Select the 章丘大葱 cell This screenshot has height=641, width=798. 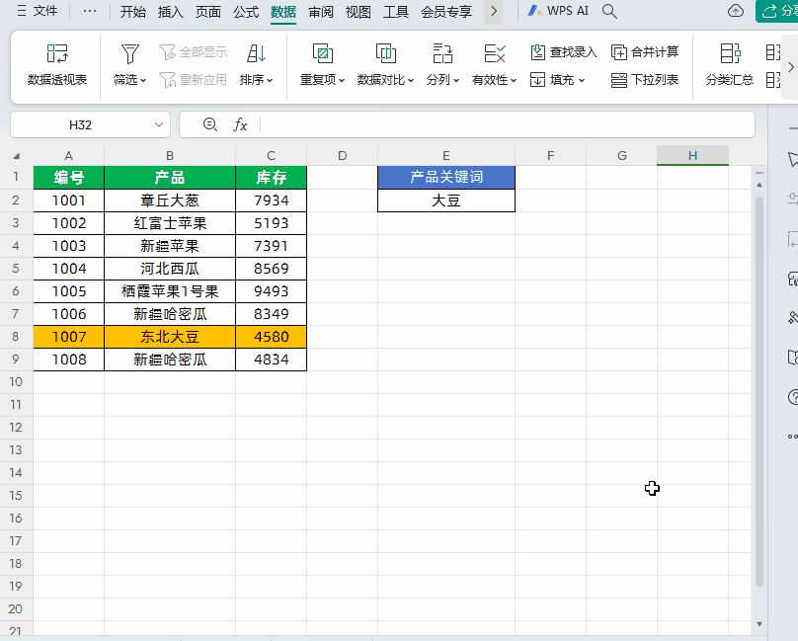pyautogui.click(x=170, y=200)
